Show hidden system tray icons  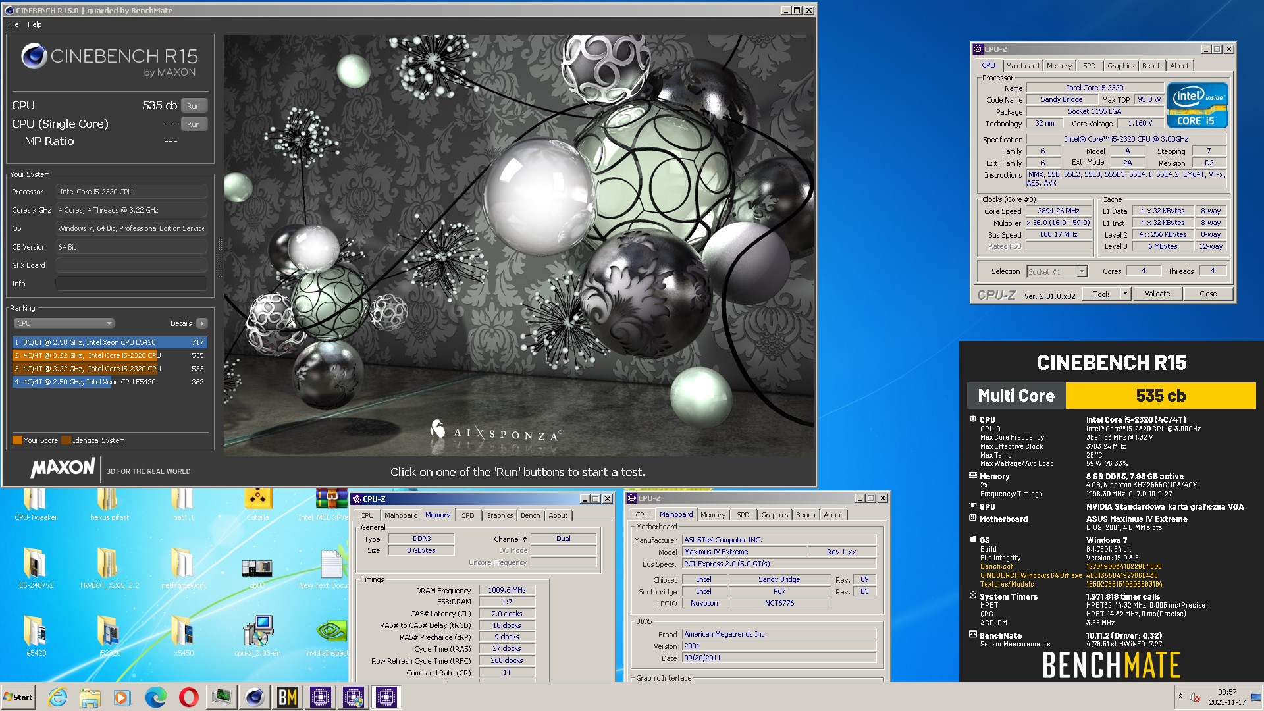point(1180,697)
